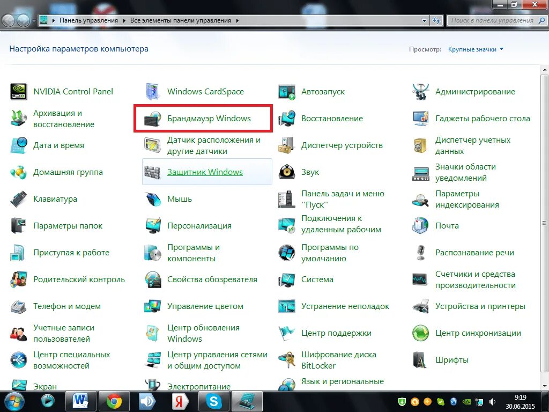Open the Звук speaker icon
The width and height of the screenshot is (549, 412).
(x=287, y=172)
